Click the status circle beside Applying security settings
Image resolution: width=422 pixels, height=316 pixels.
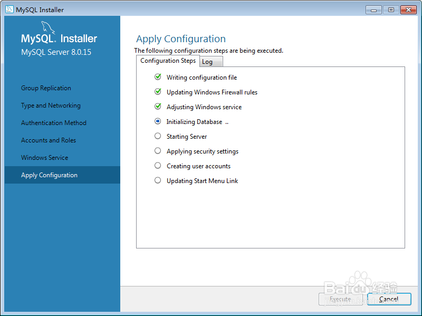tap(158, 151)
